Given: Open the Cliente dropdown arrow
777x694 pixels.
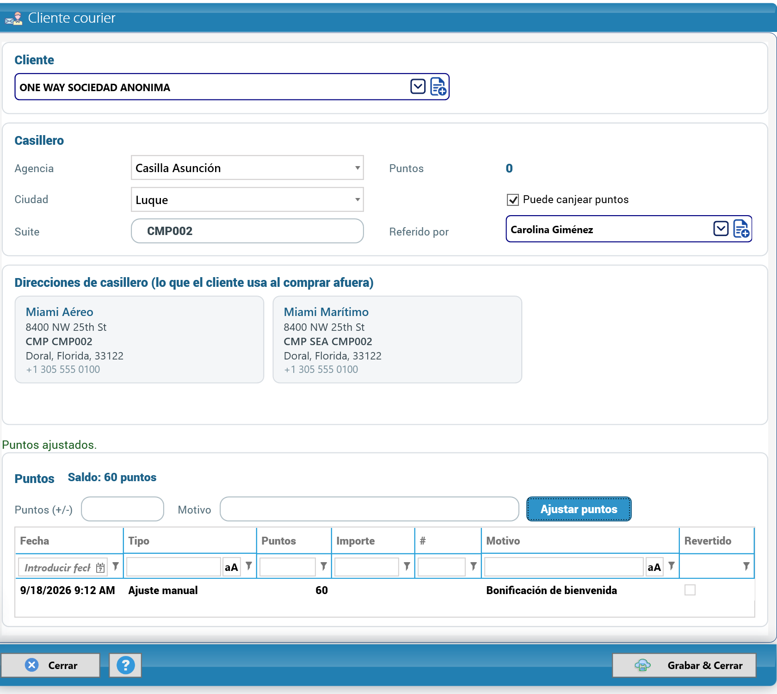Looking at the screenshot, I should point(418,87).
